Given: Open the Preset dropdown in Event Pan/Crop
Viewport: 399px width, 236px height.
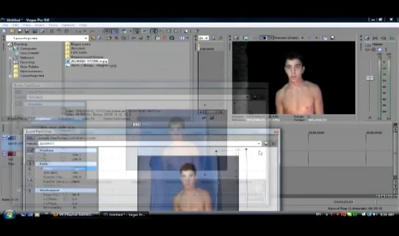Looking at the screenshot, I should 259,144.
